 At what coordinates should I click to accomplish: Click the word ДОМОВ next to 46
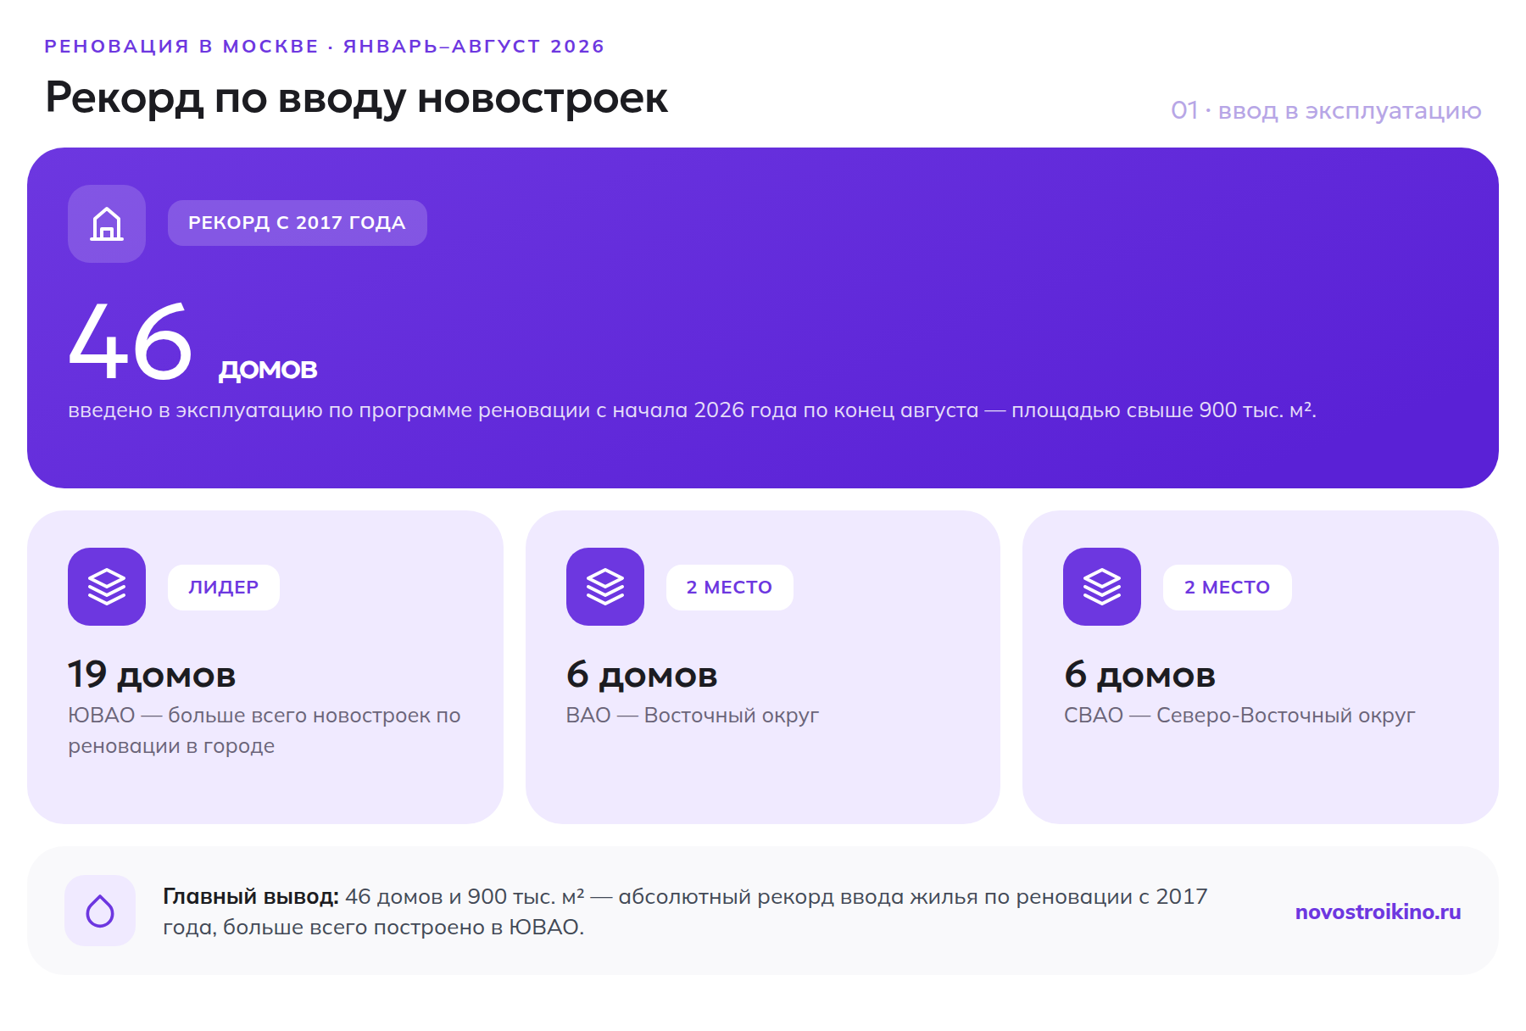[268, 370]
